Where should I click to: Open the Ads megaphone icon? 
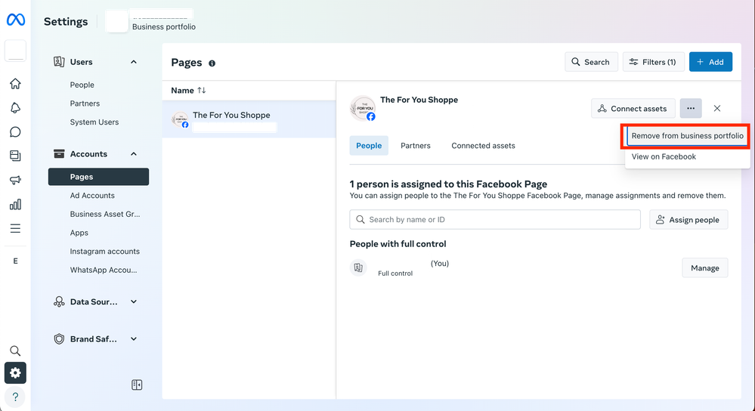[15, 180]
